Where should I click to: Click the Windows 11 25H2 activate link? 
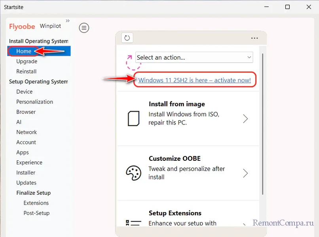coord(194,80)
